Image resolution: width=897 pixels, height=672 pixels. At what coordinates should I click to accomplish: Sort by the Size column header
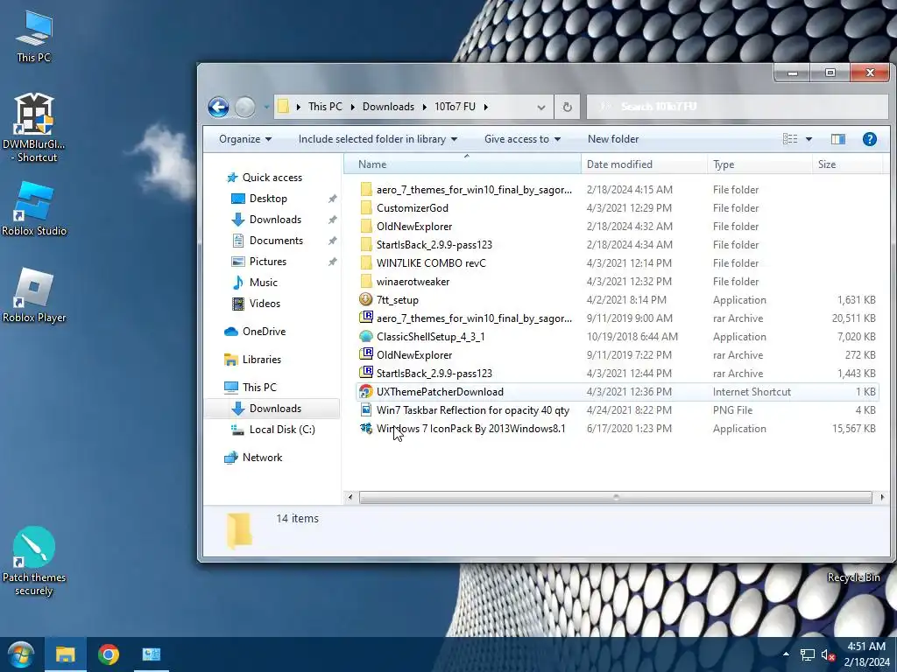(847, 164)
